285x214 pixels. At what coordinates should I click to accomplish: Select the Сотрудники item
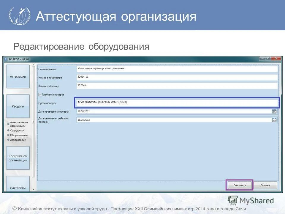coord(18,130)
